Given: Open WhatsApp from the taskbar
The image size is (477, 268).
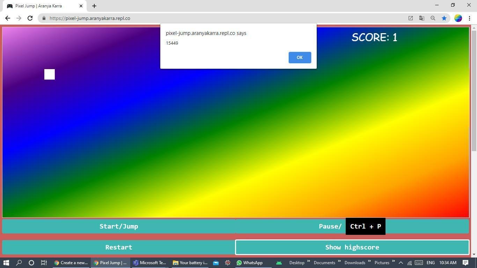Looking at the screenshot, I should pos(249,263).
